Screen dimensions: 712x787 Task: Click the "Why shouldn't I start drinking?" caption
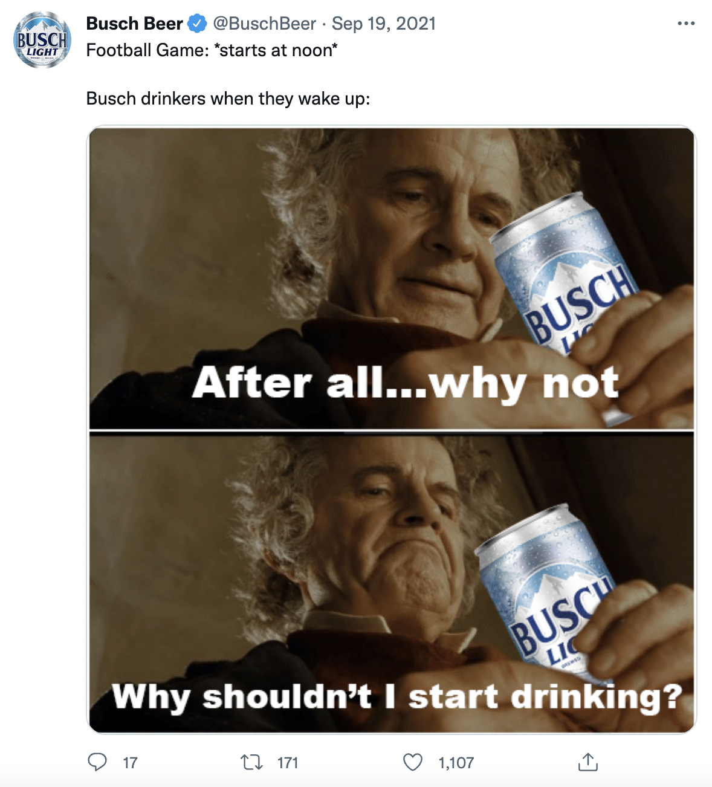tap(397, 697)
